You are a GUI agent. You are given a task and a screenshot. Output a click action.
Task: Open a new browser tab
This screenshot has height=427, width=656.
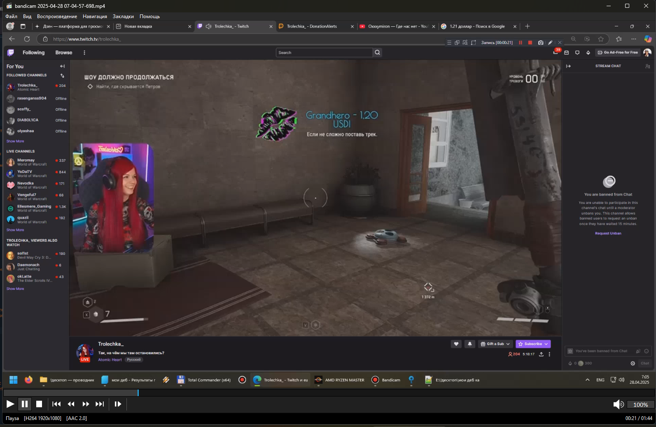[528, 26]
